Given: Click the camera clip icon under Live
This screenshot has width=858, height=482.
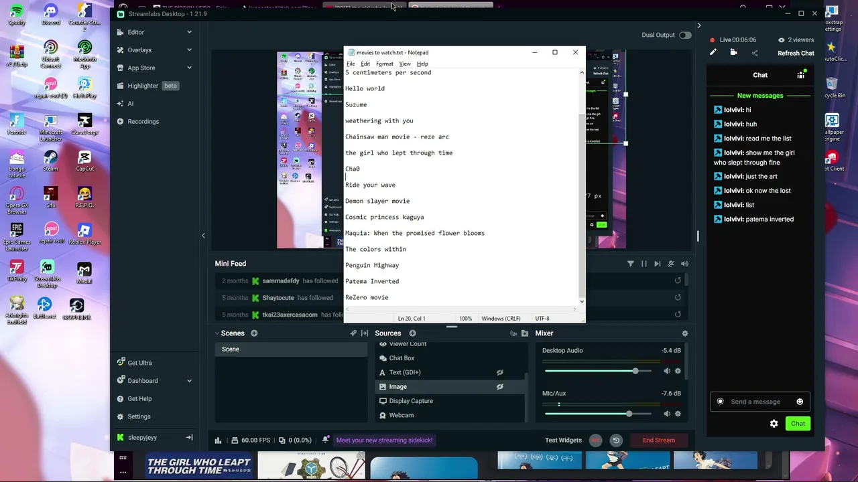Looking at the screenshot, I should 734,53.
